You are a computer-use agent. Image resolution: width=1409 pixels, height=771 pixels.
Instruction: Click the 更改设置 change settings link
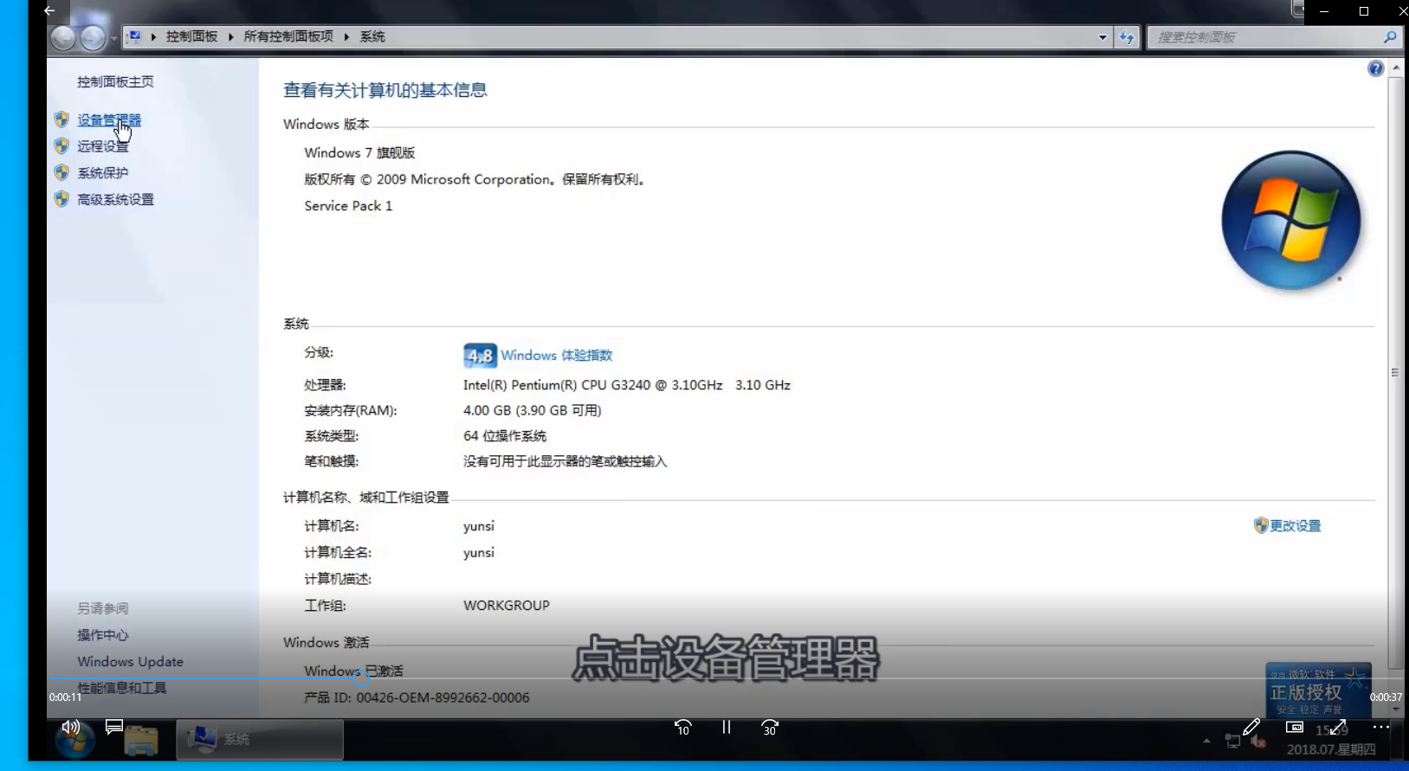point(1295,525)
